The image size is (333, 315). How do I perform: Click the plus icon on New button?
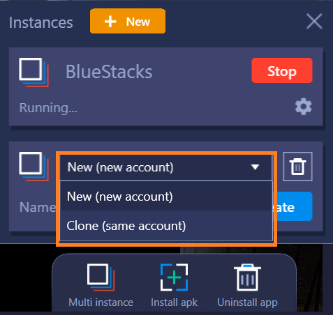[110, 22]
